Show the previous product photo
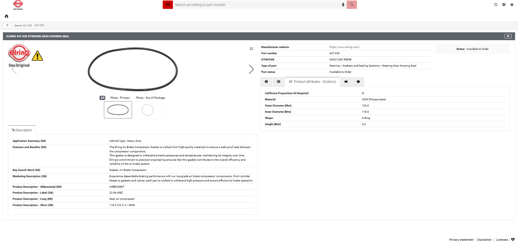The width and height of the screenshot is (518, 244). coord(14,69)
